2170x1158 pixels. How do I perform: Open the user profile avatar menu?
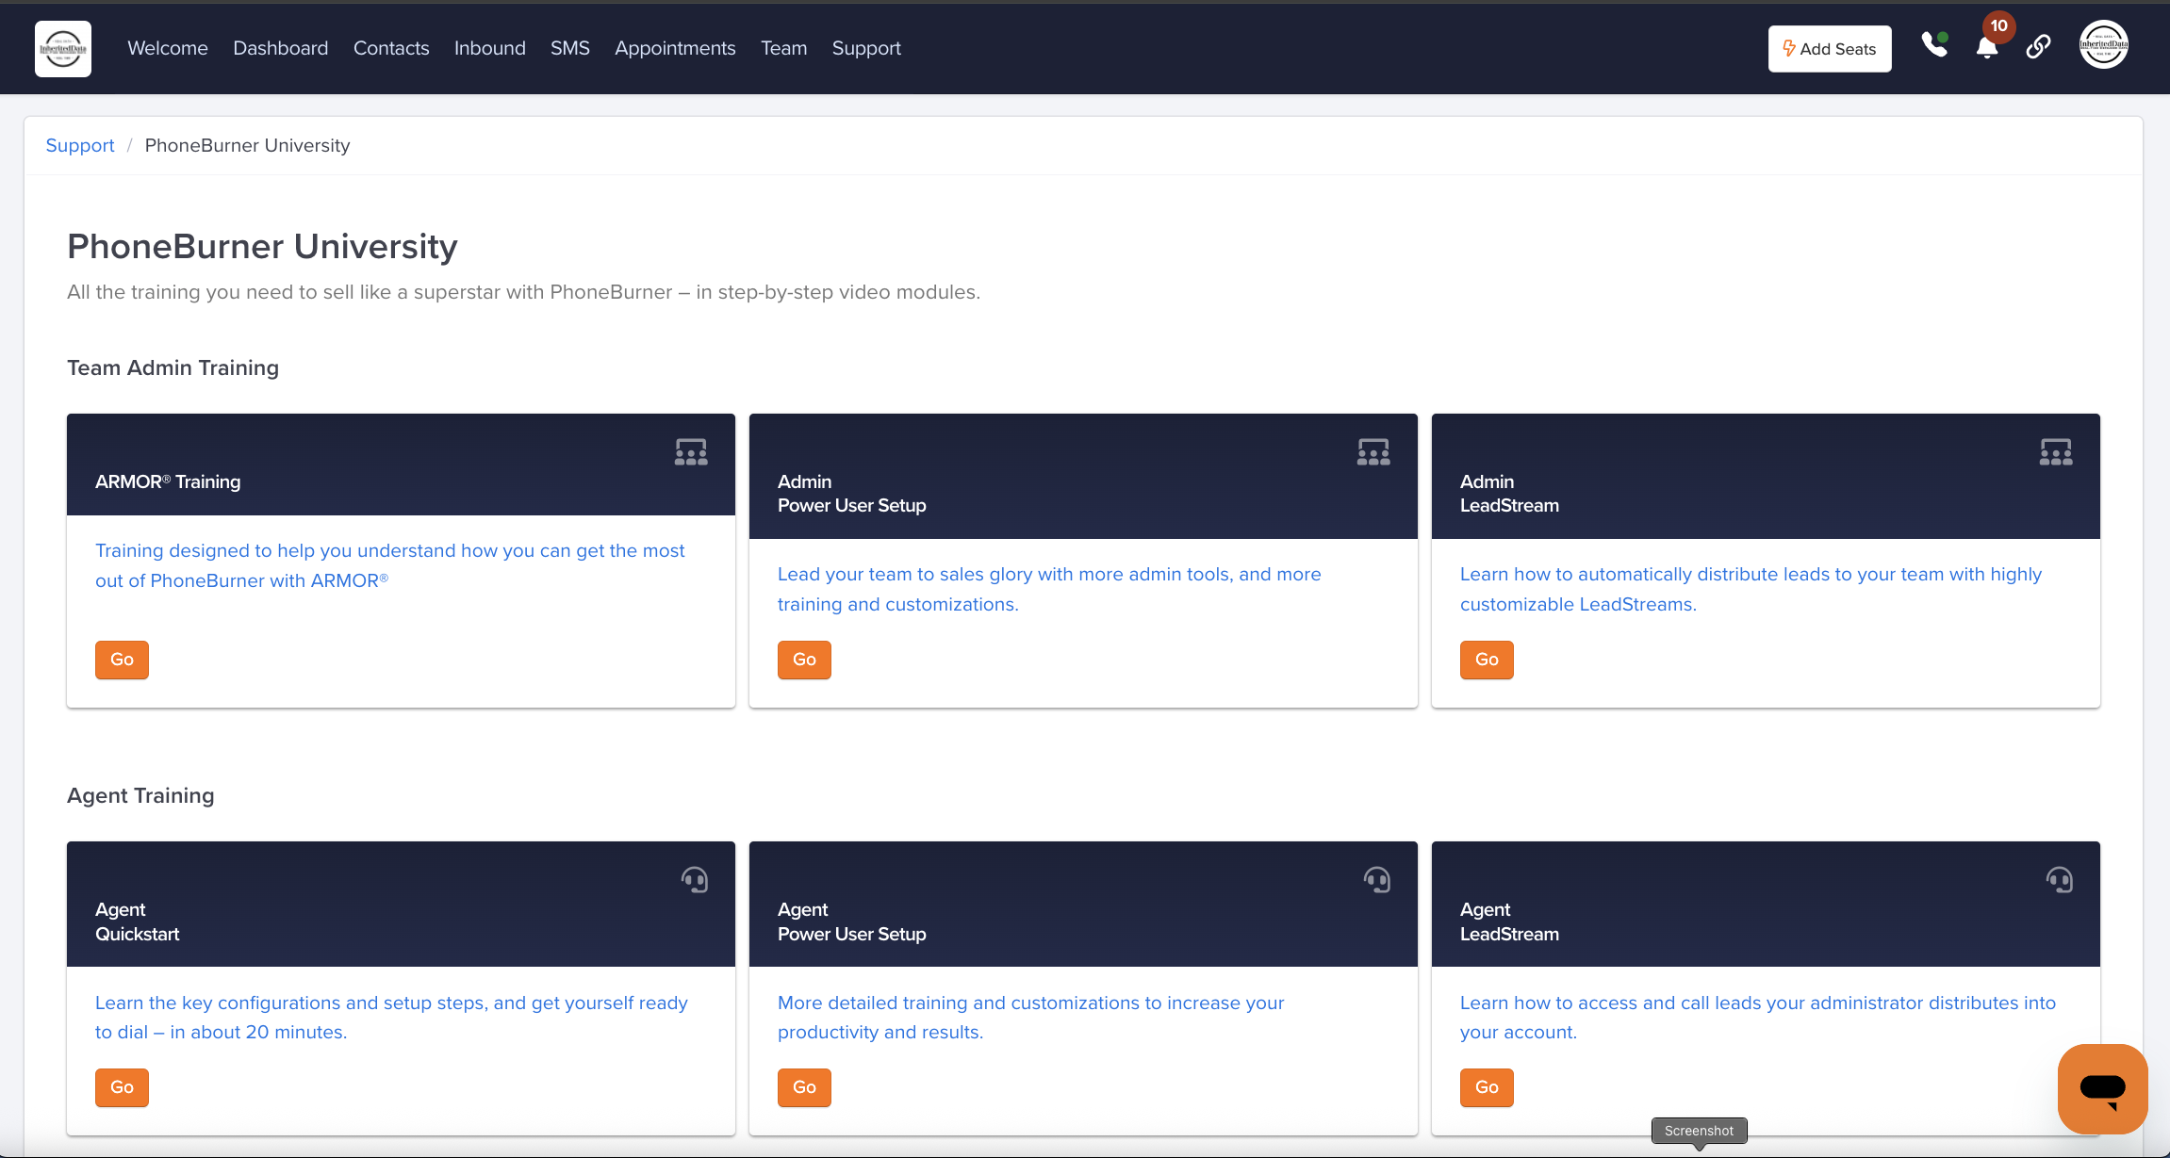2103,45
